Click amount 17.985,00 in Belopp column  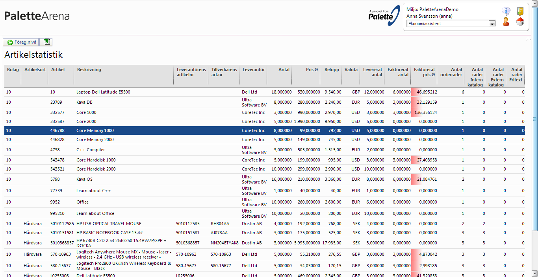point(332,243)
